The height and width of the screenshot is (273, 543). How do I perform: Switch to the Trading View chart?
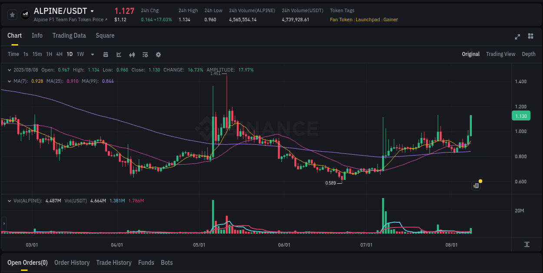[500, 54]
